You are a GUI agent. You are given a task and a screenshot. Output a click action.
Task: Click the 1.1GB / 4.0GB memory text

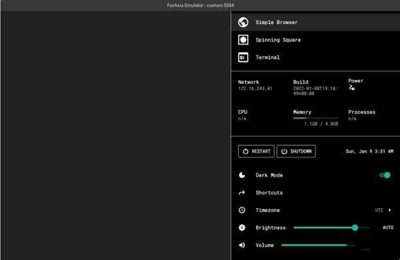321,124
